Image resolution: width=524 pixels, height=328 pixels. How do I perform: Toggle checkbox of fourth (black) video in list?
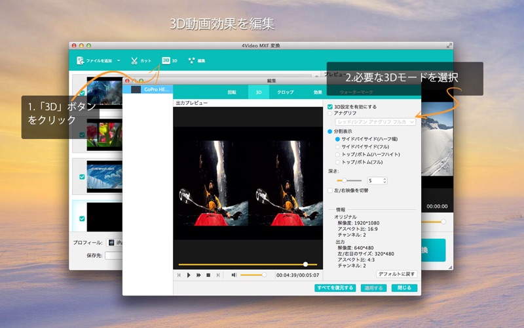click(x=82, y=218)
